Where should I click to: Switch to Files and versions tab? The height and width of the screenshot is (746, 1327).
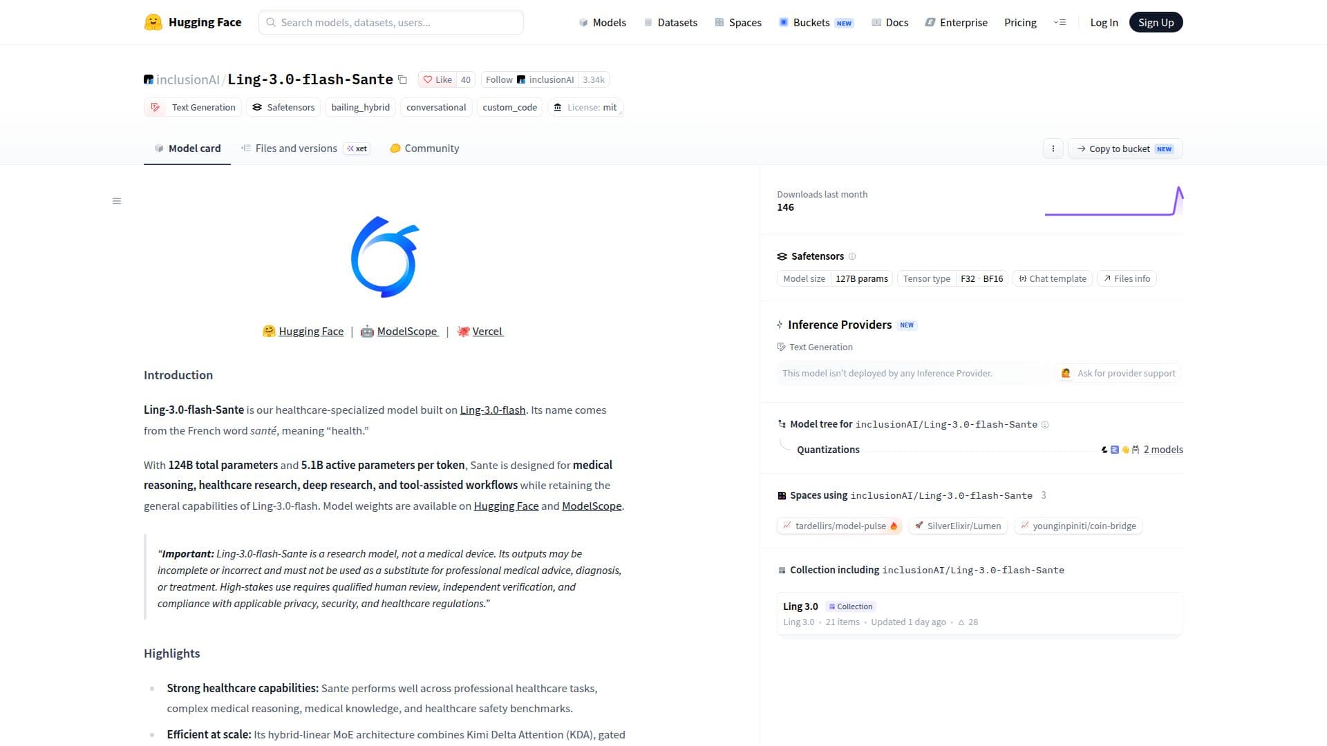(305, 149)
